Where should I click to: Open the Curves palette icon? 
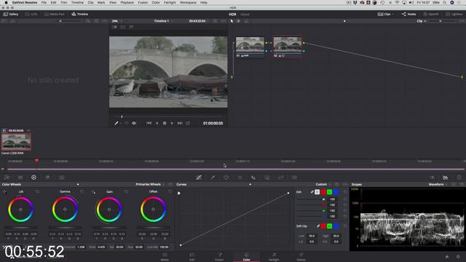click(199, 178)
